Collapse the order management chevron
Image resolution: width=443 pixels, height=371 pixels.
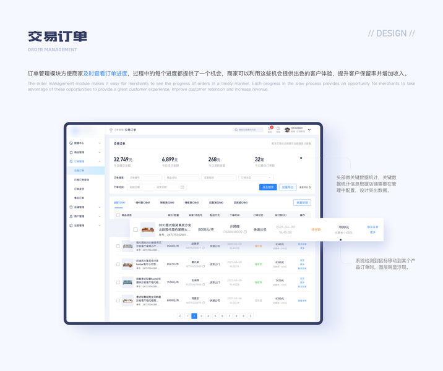[100, 161]
